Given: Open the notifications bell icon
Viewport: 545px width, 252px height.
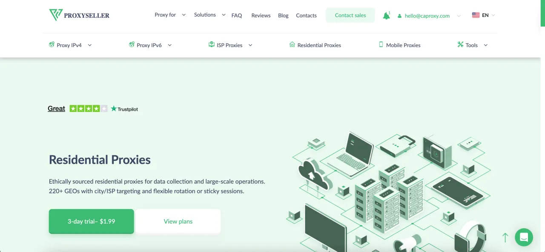Looking at the screenshot, I should point(386,16).
